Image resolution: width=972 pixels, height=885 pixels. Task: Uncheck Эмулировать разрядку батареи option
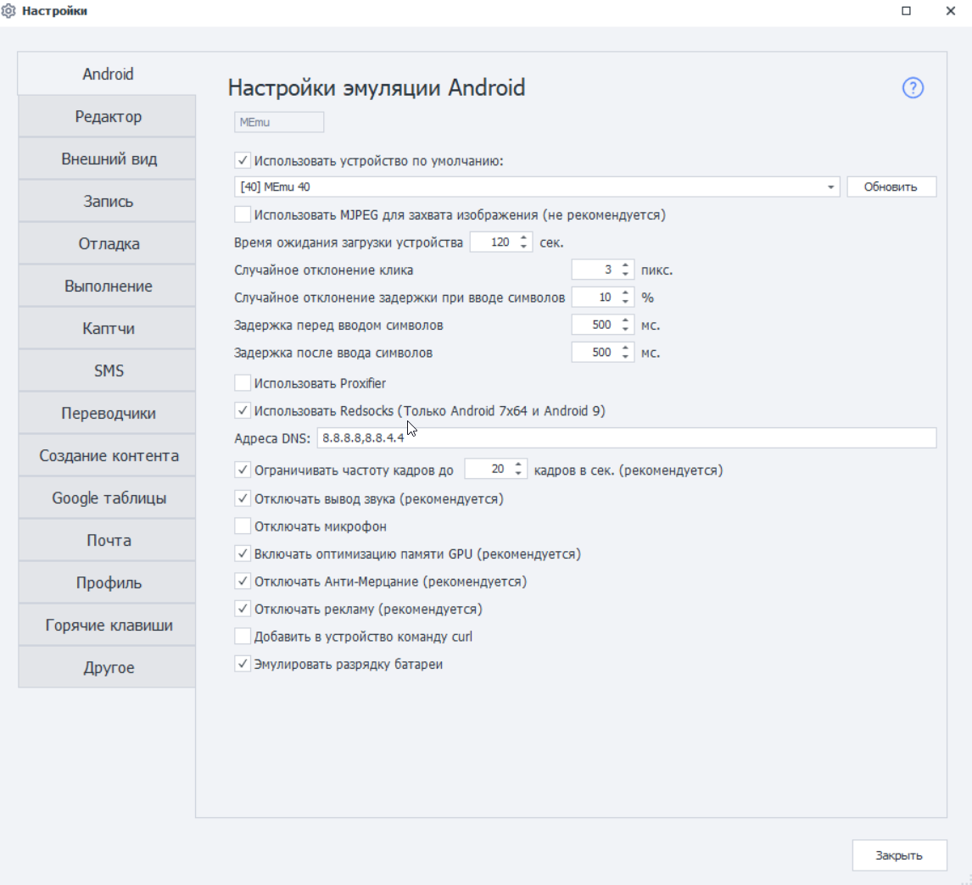[243, 664]
